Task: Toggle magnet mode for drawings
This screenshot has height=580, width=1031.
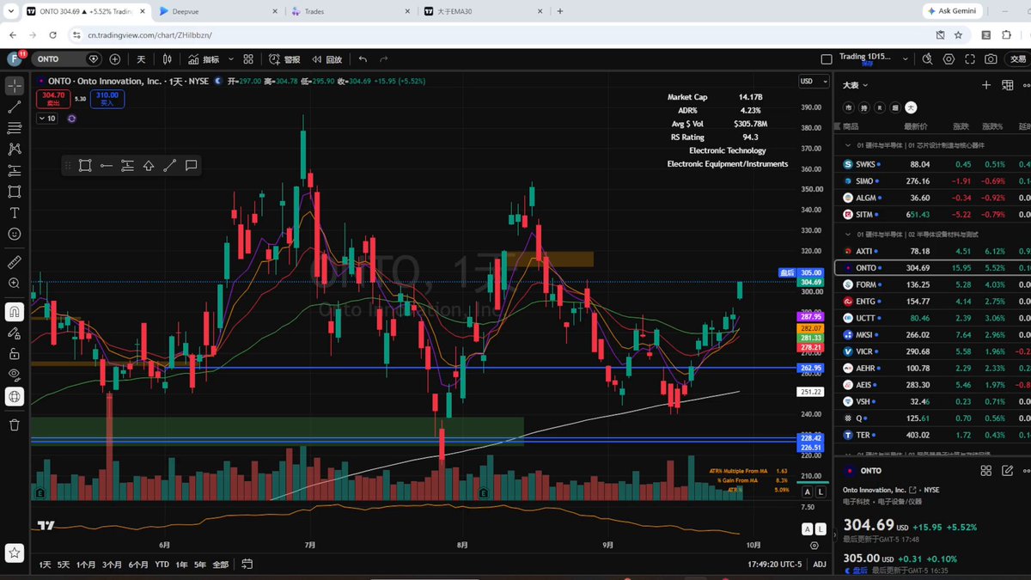Action: point(15,311)
